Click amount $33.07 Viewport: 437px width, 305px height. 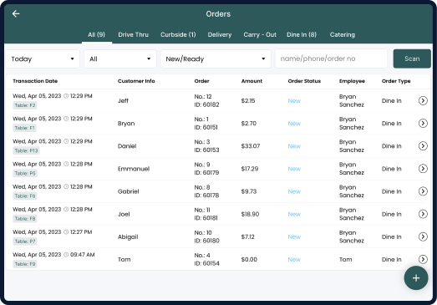(251, 146)
